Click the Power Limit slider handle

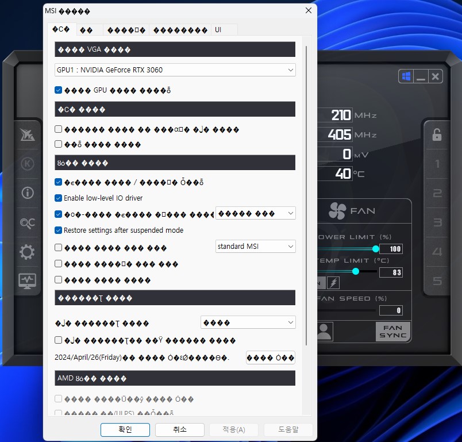[376, 249]
